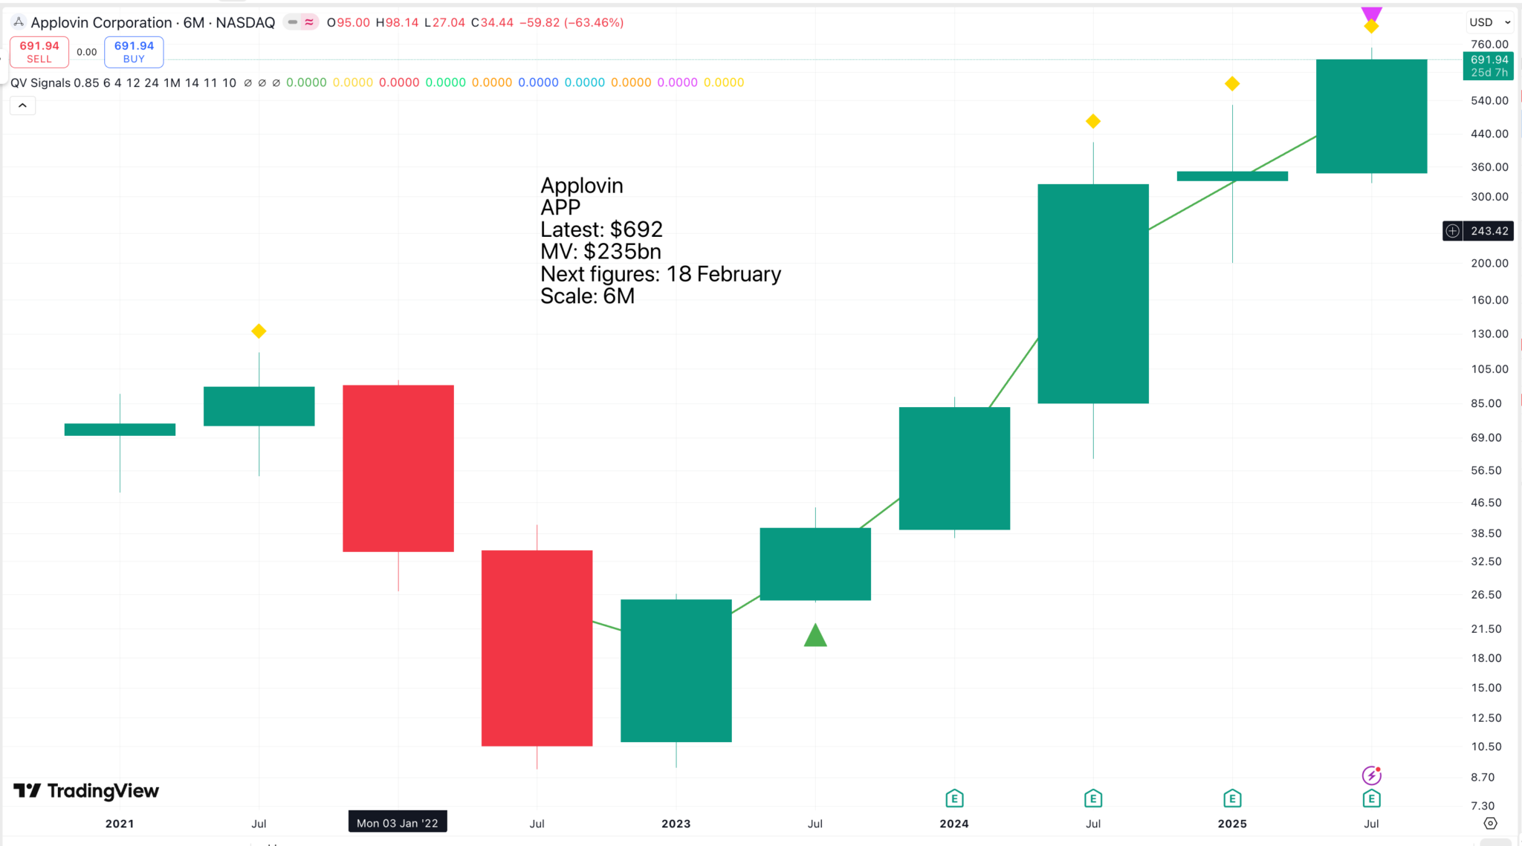Image resolution: width=1522 pixels, height=846 pixels.
Task: Click the earnings E marker at 2025
Action: click(1232, 798)
